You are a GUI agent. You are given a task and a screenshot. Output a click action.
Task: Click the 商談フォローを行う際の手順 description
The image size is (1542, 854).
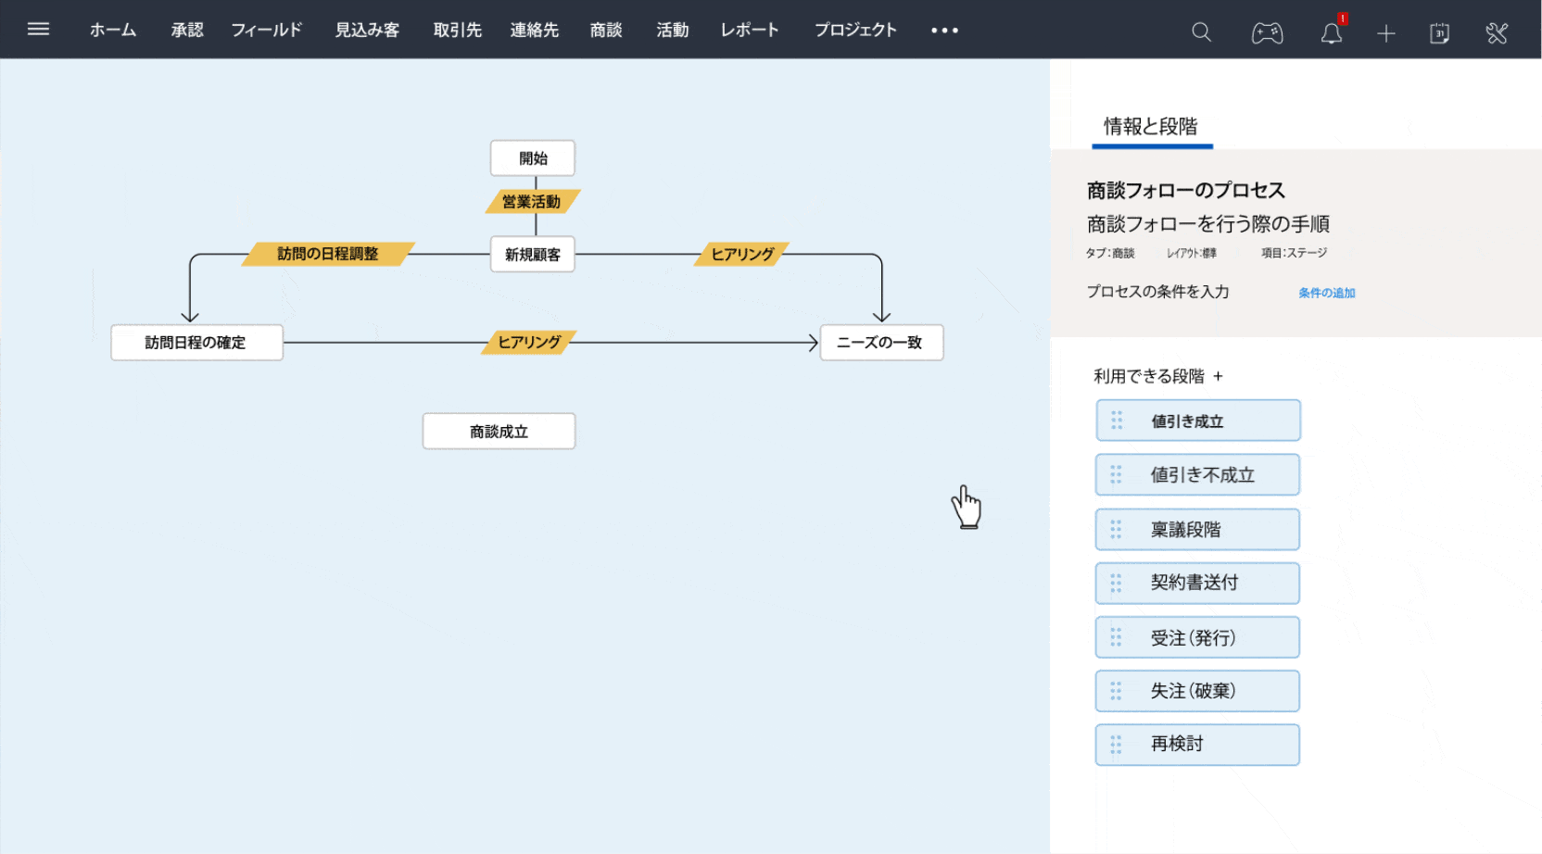click(1208, 224)
